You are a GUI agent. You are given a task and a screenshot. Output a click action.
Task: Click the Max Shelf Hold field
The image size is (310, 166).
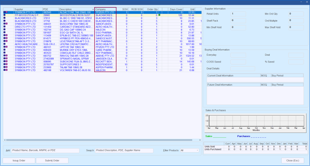pyautogui.click(x=296, y=27)
